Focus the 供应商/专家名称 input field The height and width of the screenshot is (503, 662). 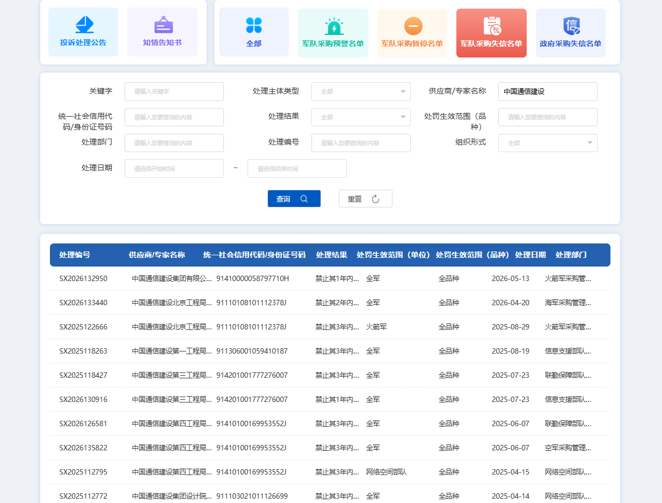548,91
